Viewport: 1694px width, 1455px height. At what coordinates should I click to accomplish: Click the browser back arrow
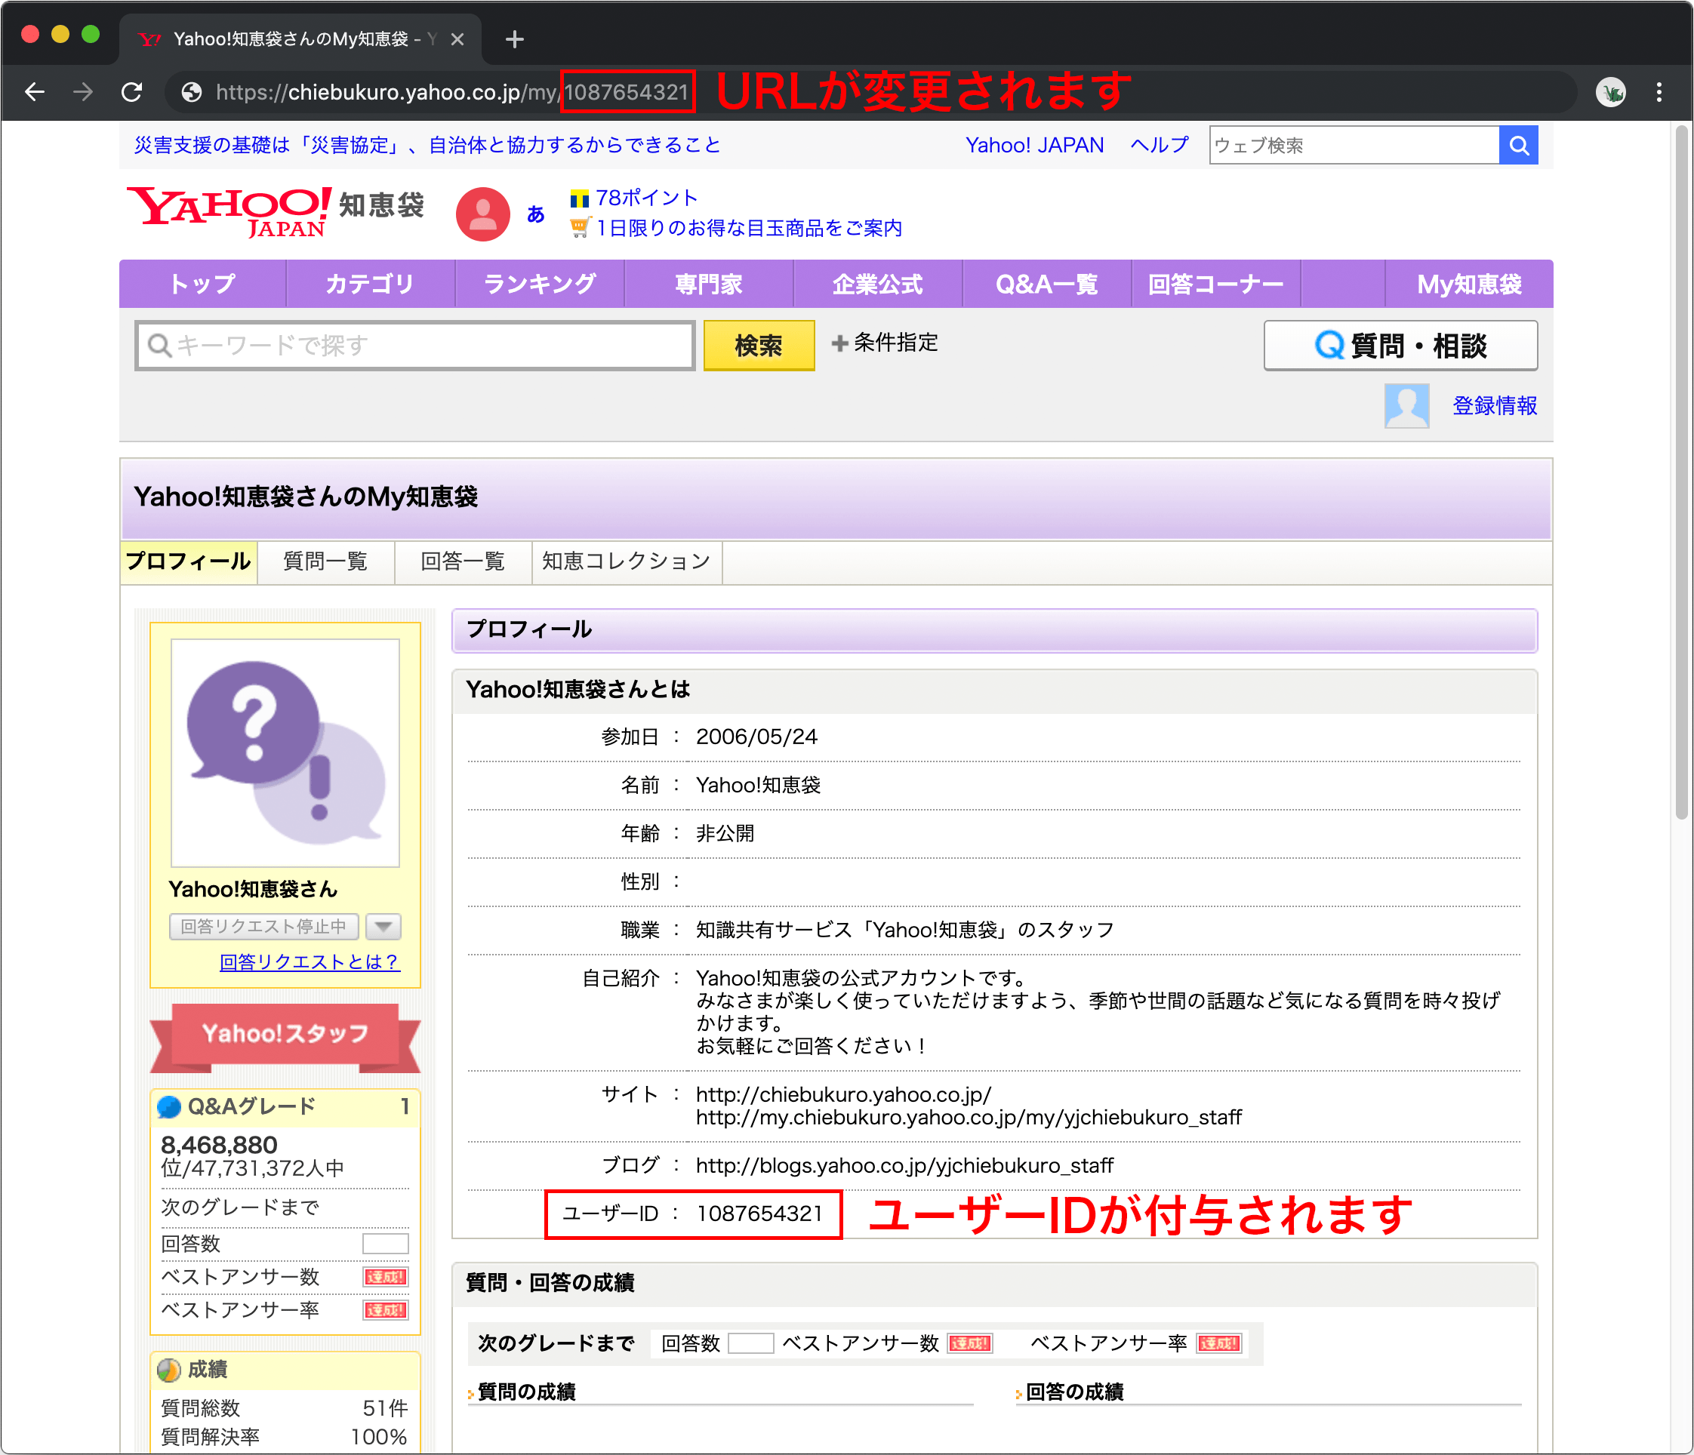pos(34,92)
